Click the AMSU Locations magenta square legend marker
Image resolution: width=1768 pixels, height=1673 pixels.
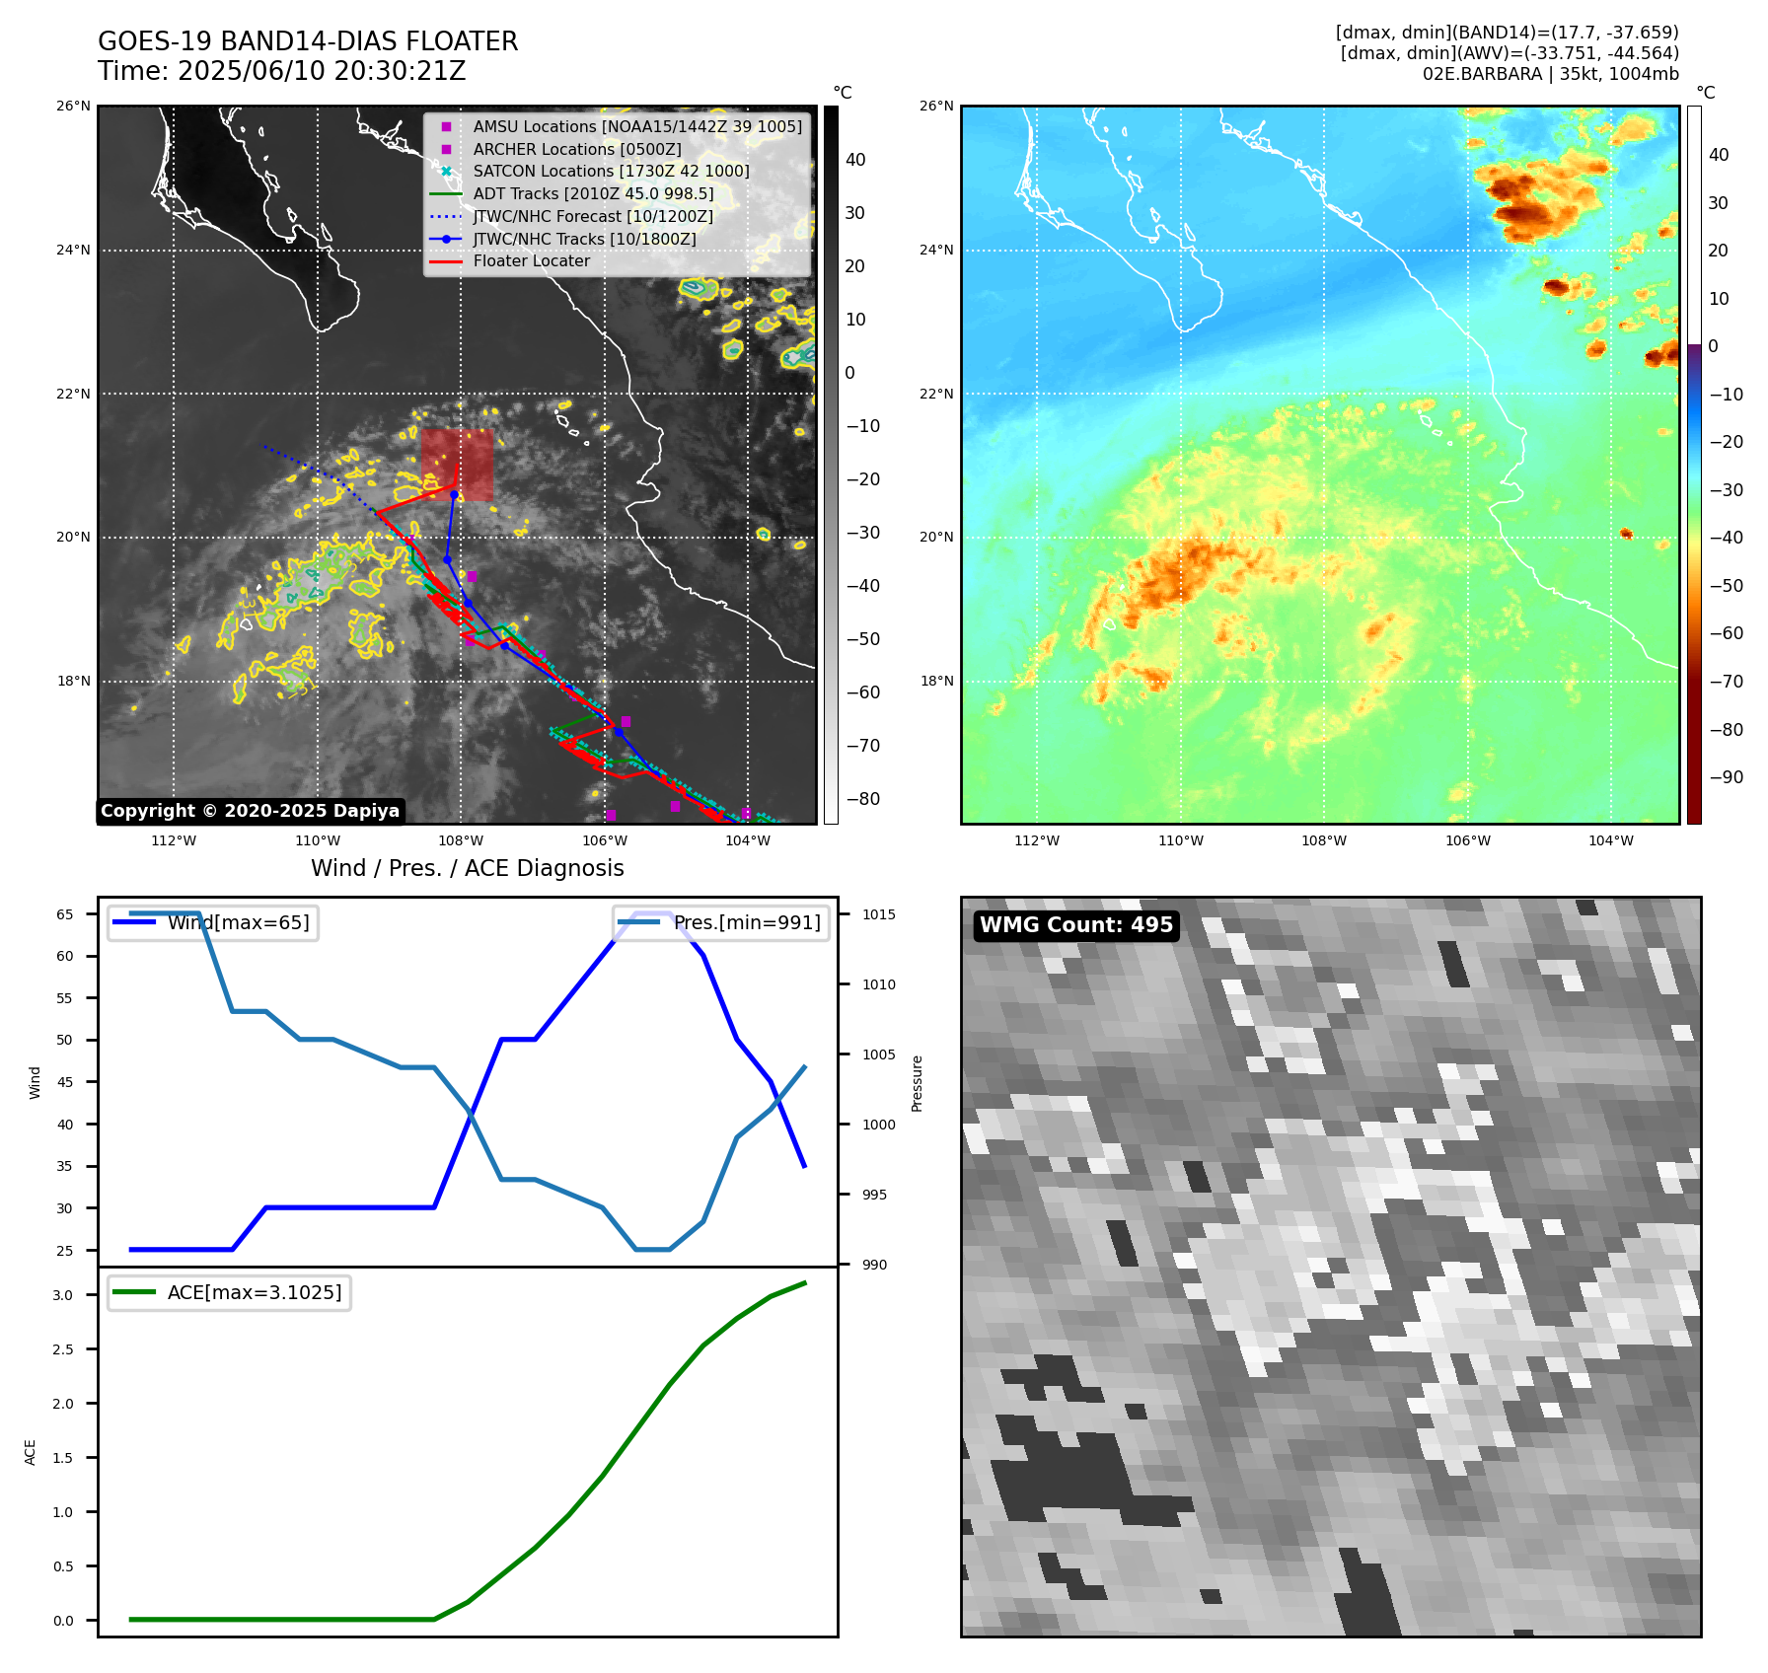click(446, 126)
